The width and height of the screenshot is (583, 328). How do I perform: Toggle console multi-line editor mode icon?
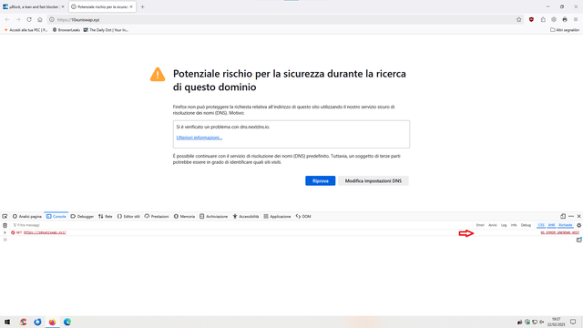579,240
